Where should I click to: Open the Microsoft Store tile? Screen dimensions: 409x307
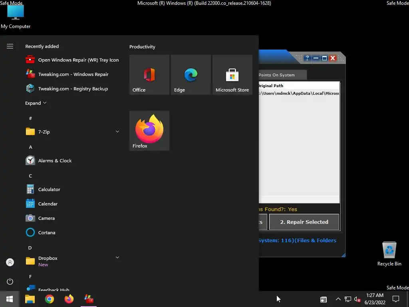pos(232,75)
